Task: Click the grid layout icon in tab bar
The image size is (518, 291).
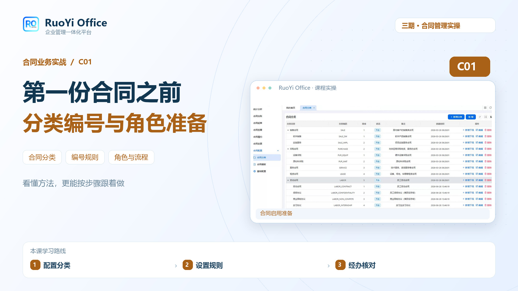Action: pyautogui.click(x=485, y=108)
